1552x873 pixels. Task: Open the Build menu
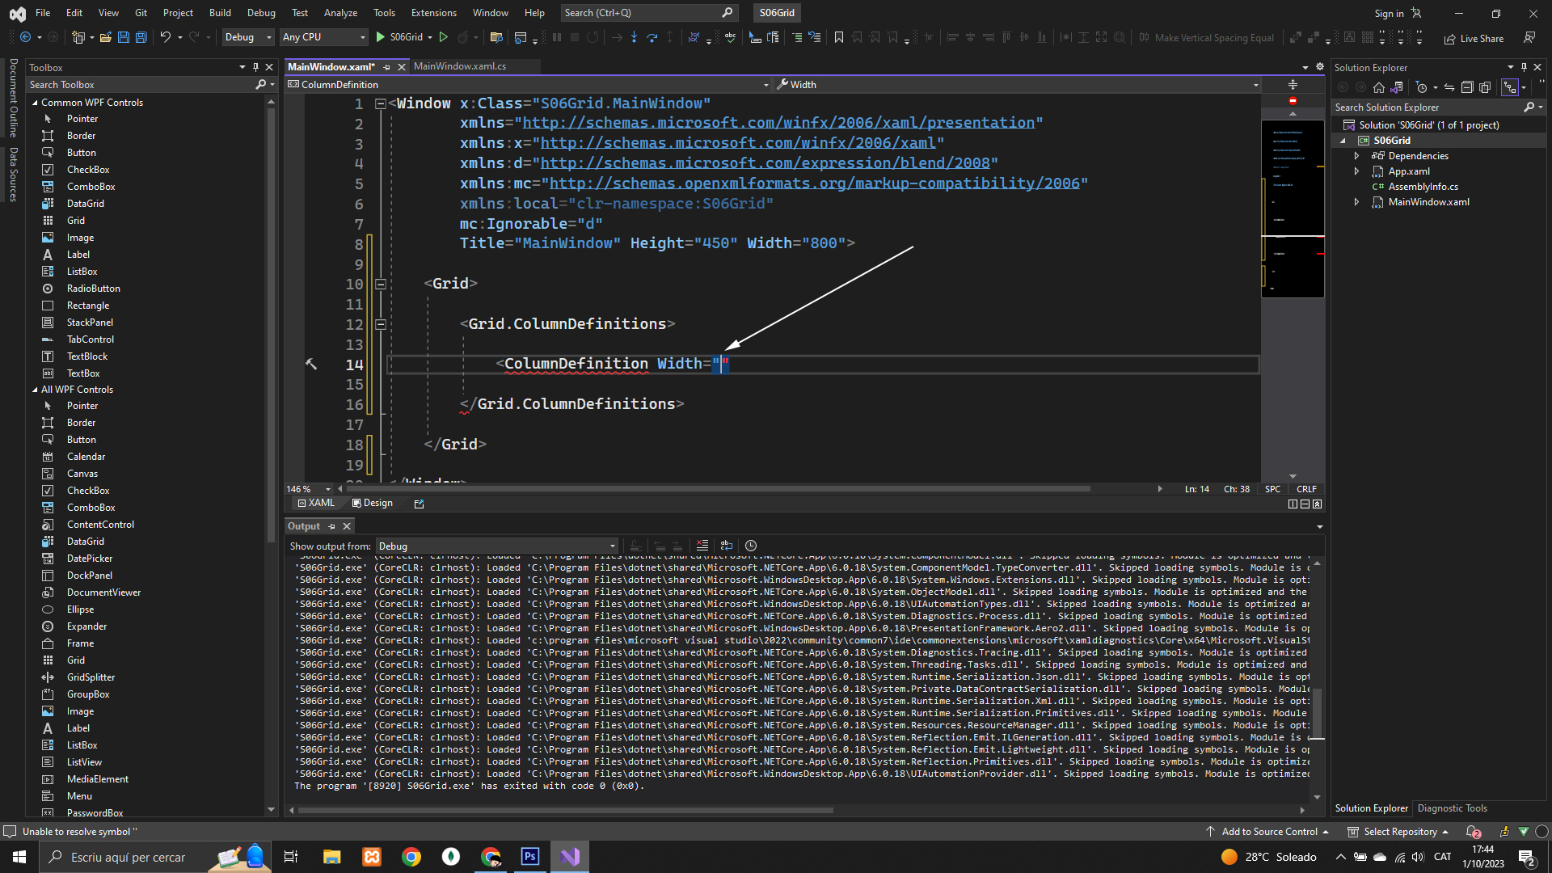[220, 12]
